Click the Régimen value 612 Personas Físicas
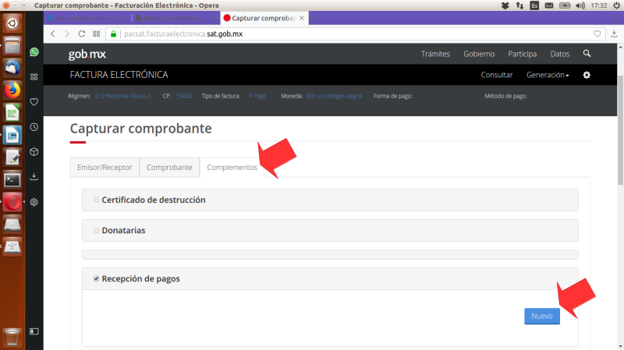Viewport: 624px width, 350px height. tap(124, 96)
